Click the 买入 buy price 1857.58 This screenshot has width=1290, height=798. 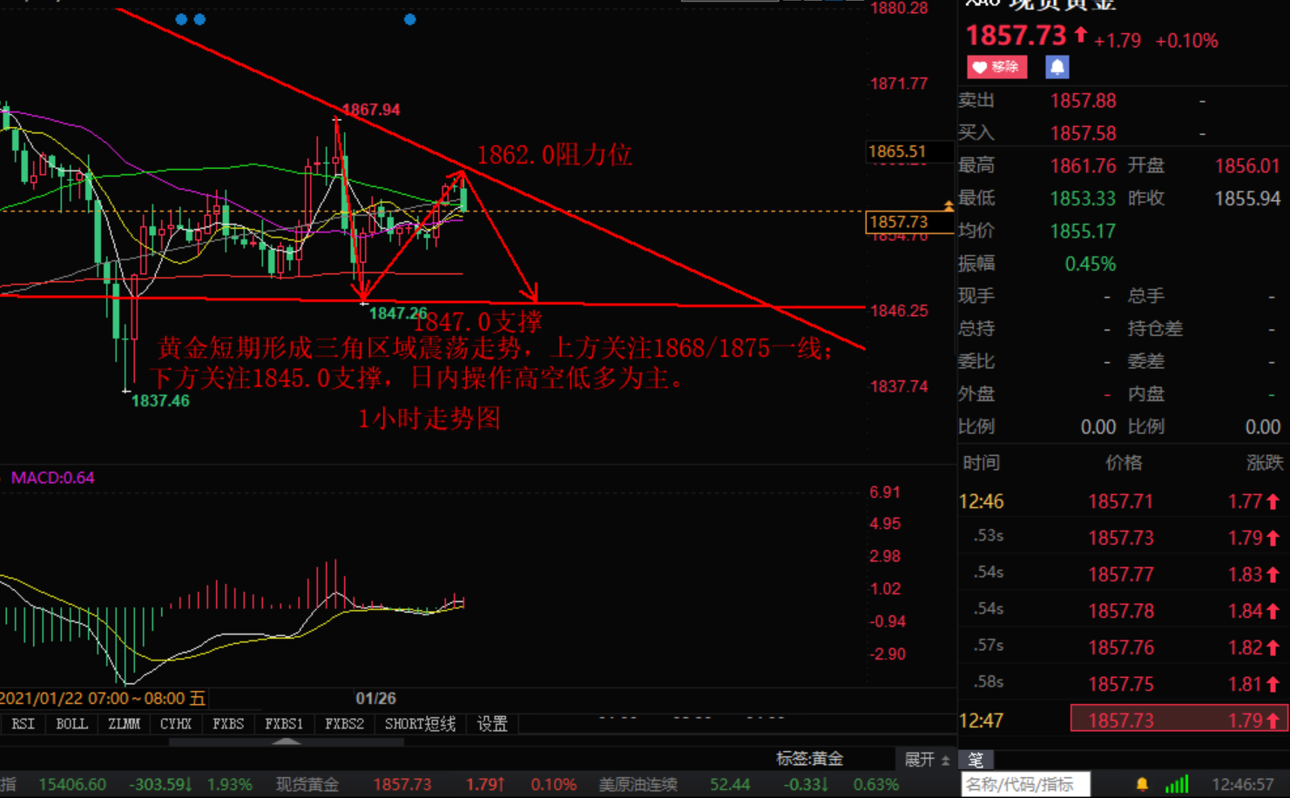click(x=1083, y=134)
